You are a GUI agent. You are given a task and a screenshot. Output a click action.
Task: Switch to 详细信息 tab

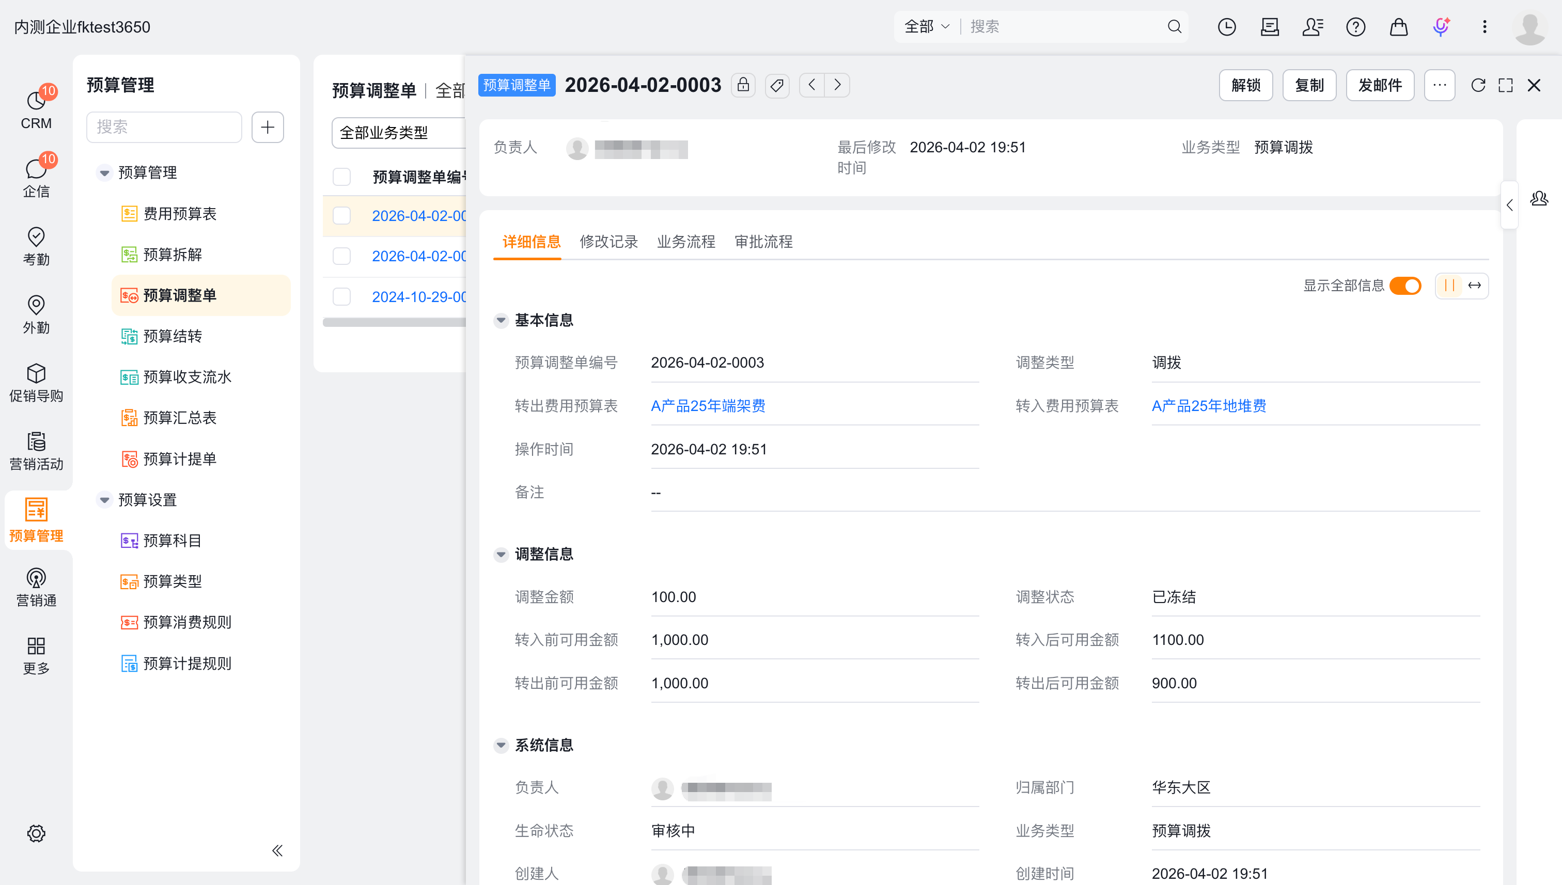point(532,242)
